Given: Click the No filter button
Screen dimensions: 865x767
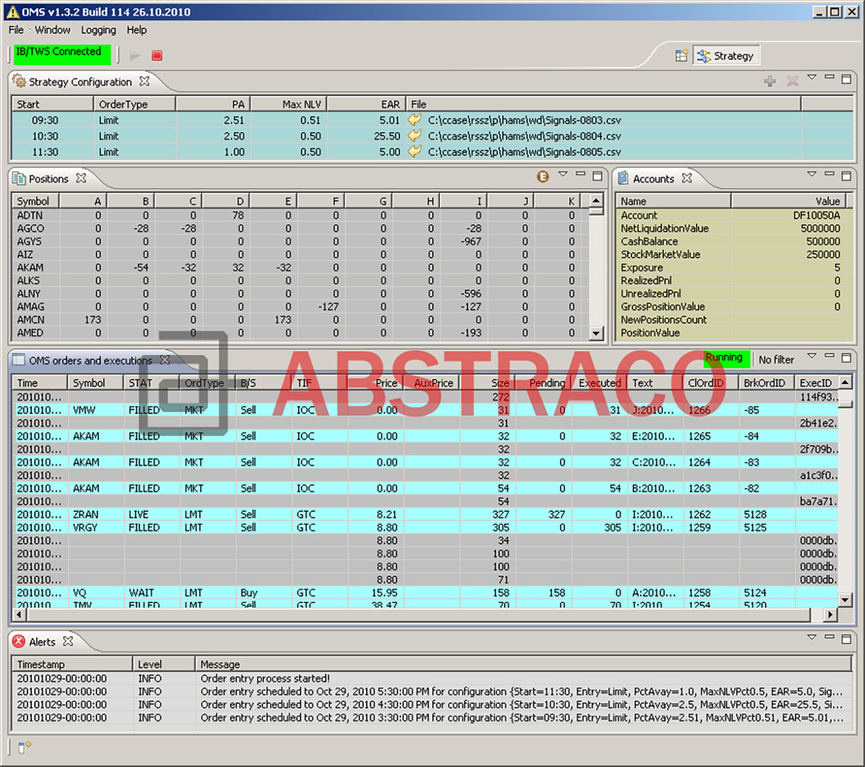Looking at the screenshot, I should (776, 360).
